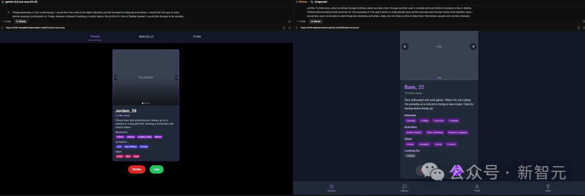Click the photo indicator dots on Sam's card
The width and height of the screenshot is (585, 196).
tap(439, 77)
